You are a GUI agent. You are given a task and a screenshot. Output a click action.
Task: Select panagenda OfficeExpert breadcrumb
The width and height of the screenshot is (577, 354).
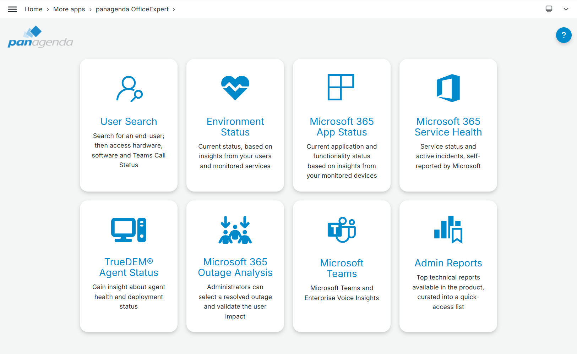click(x=132, y=9)
